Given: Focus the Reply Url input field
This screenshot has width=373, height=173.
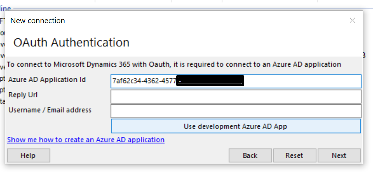Looking at the screenshot, I should (236, 97).
